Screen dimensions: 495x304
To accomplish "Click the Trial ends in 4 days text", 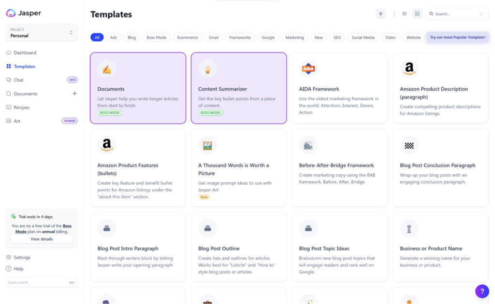I will 35,217.
